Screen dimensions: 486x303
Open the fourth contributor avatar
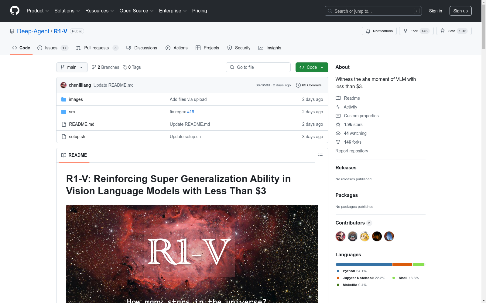(x=377, y=236)
